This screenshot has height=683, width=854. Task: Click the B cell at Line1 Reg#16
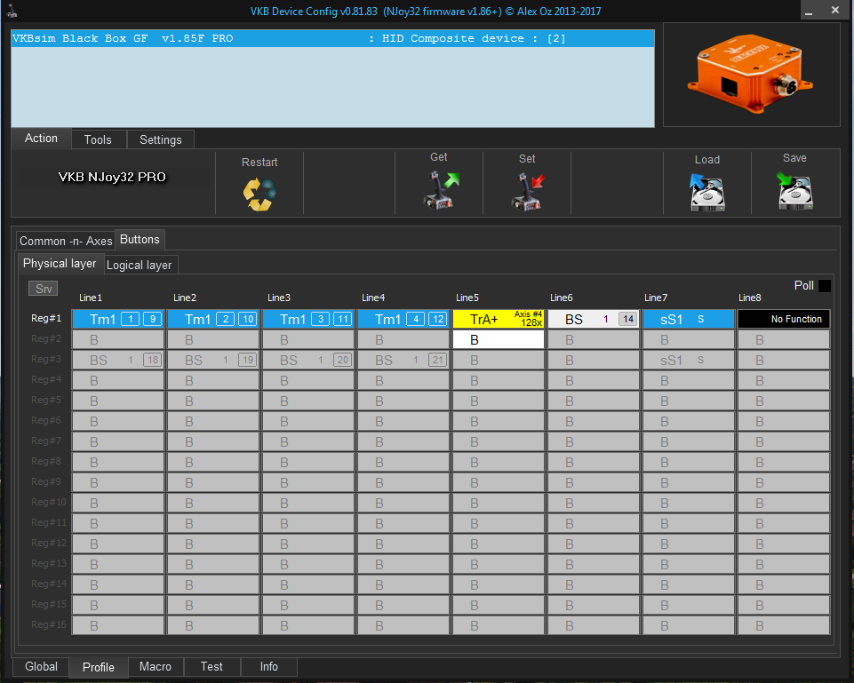click(118, 625)
